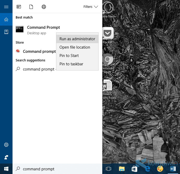Filter results by Documents icon
Image resolution: width=180 pixels, height=174 pixels.
(x=31, y=7)
